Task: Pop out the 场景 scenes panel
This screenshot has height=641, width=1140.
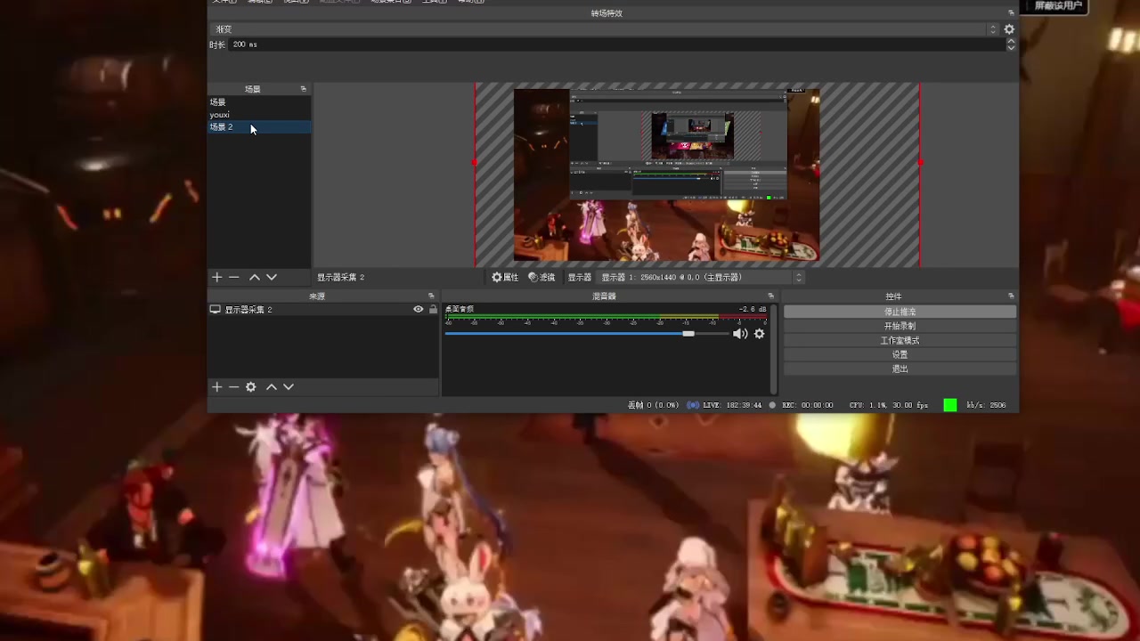Action: coord(304,89)
